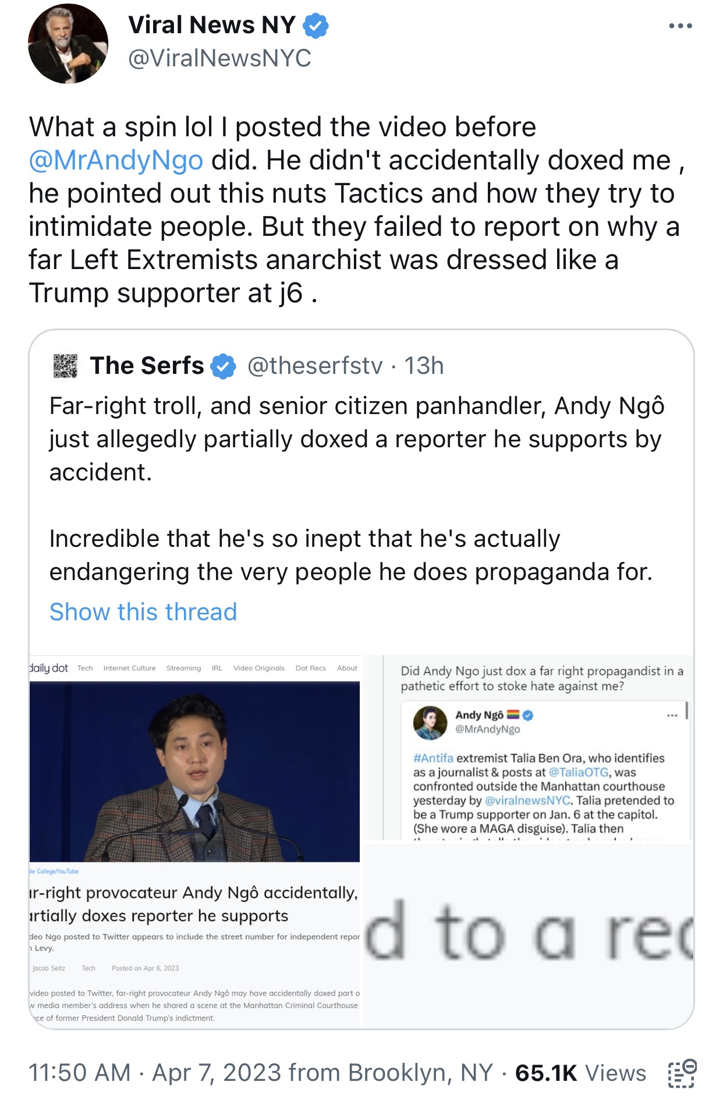Viewport: 723px width, 1096px height.
Task: Tap Andy Ngô's avatar in the embedded screenshot
Action: (430, 723)
